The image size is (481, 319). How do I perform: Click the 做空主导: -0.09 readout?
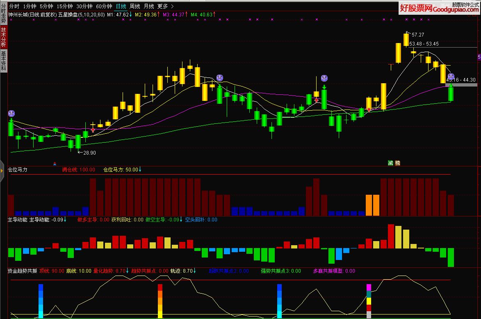[164, 220]
